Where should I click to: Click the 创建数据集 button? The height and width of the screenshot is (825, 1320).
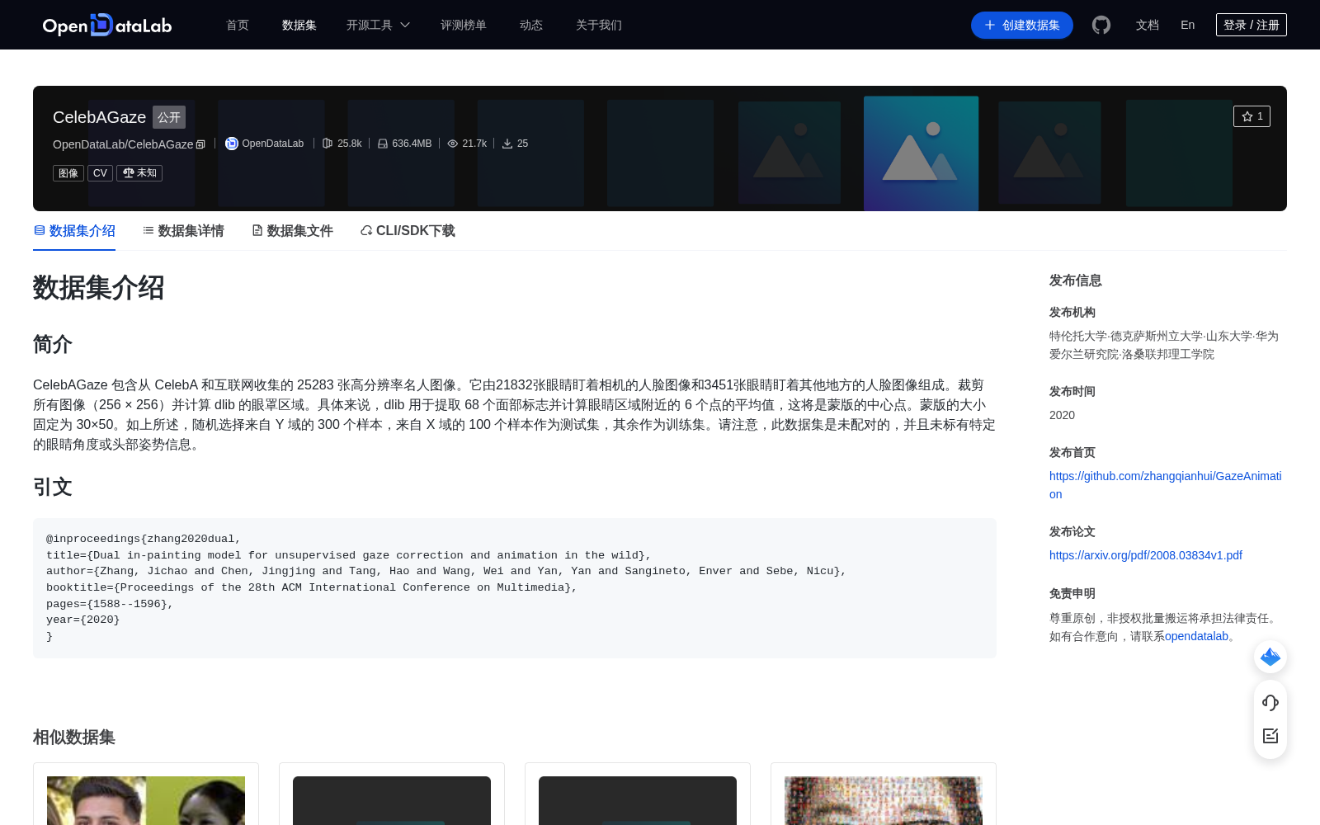point(1022,25)
